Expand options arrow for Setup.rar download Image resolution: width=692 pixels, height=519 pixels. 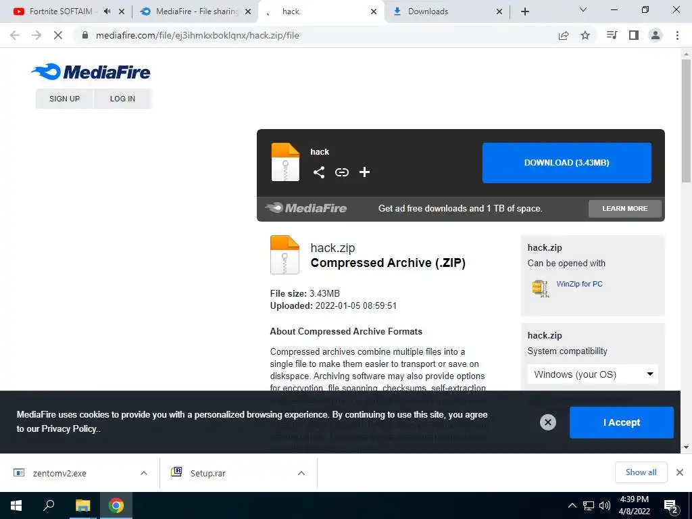click(301, 473)
